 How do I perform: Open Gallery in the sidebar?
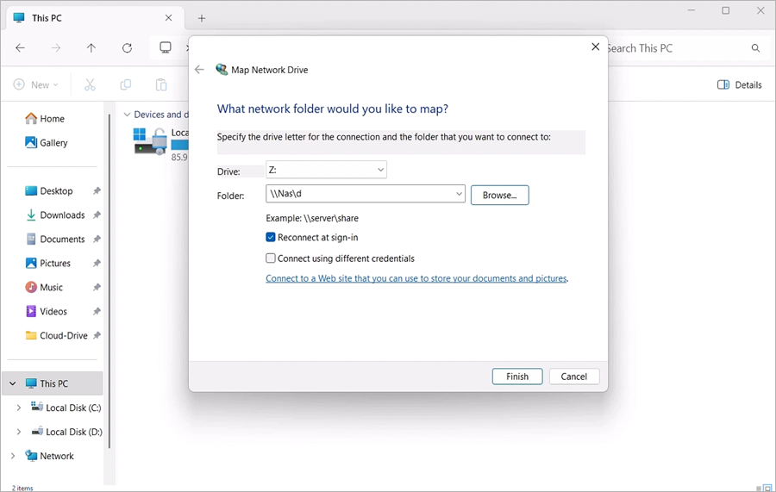click(x=47, y=143)
